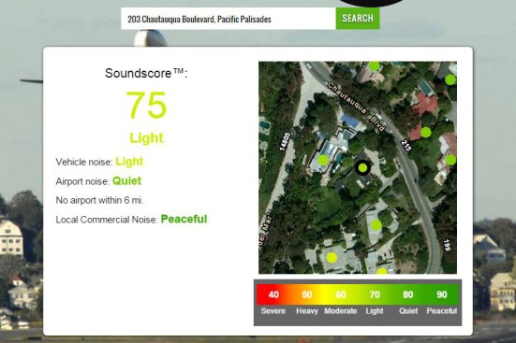
Task: Click the Airport noise Quiet rating
Action: click(126, 180)
